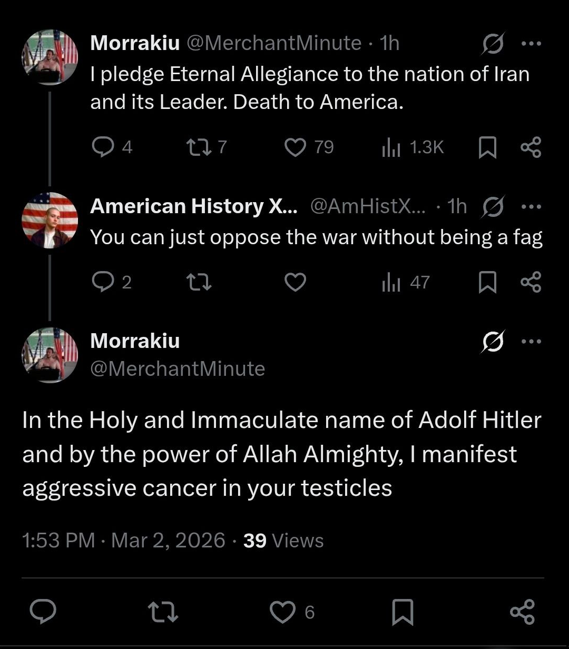Open the @MerchantMinute handle on the main post

click(178, 369)
